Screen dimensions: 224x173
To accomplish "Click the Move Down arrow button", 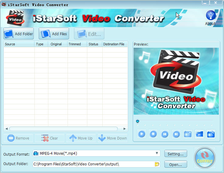I will [x=113, y=138].
